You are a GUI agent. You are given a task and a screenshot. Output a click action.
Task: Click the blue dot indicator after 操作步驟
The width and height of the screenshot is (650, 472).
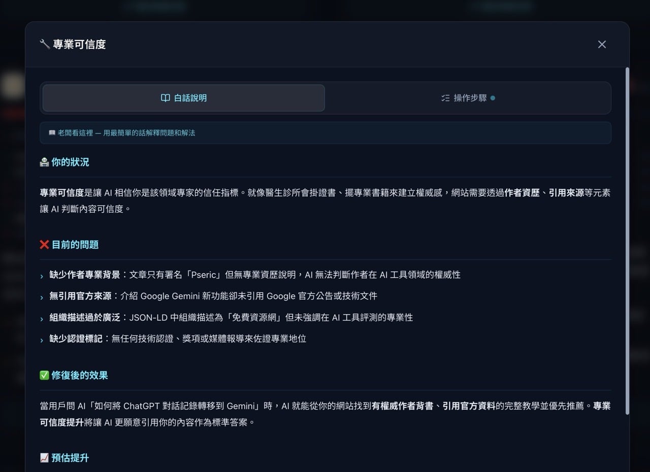point(493,98)
